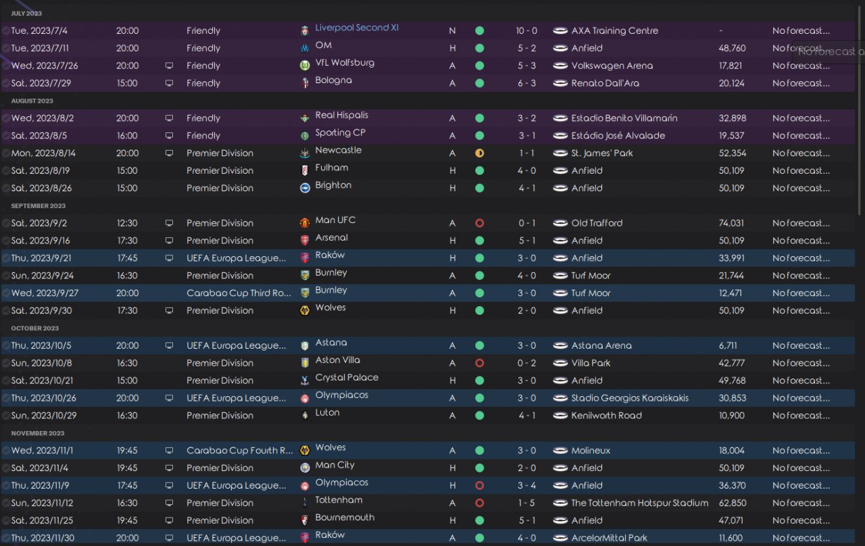
Task: Toggle the check mark on the 2023/10/21 fixture
Action: [x=6, y=380]
